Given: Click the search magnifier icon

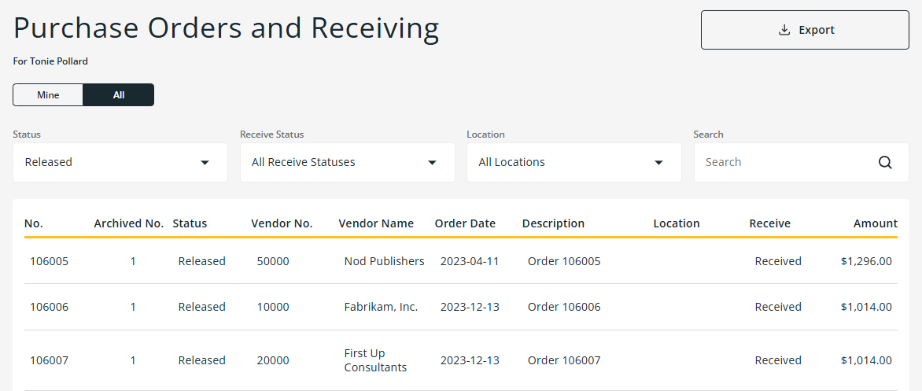Looking at the screenshot, I should [885, 163].
